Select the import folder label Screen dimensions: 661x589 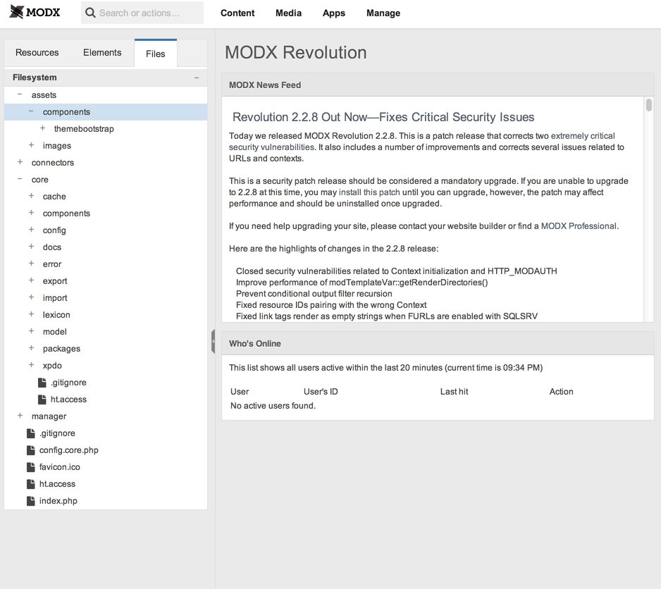pyautogui.click(x=55, y=297)
